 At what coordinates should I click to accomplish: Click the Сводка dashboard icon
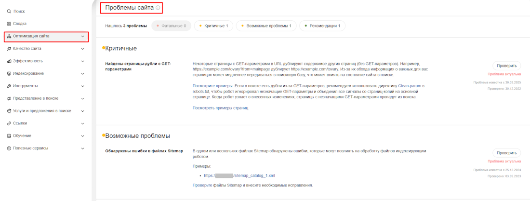point(9,24)
